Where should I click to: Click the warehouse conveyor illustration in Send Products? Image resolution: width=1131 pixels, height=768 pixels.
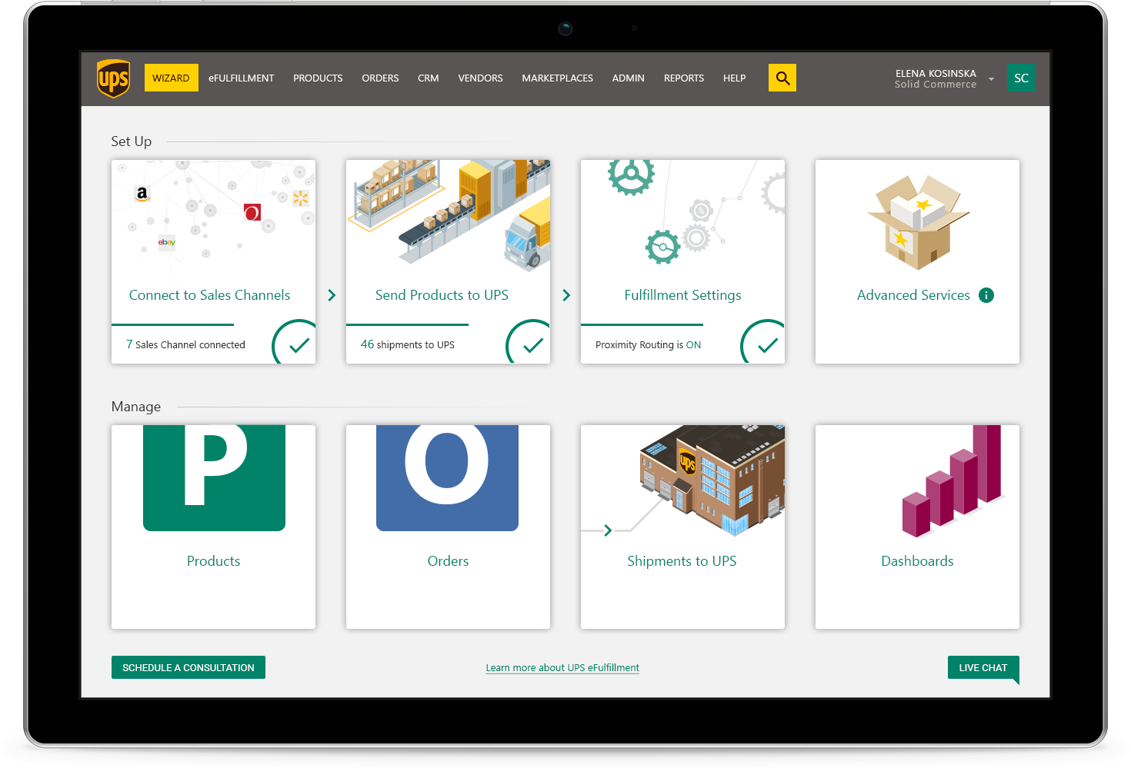pos(449,214)
